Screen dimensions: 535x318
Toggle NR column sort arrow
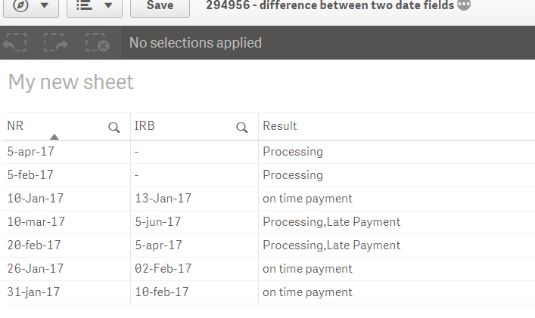(54, 137)
